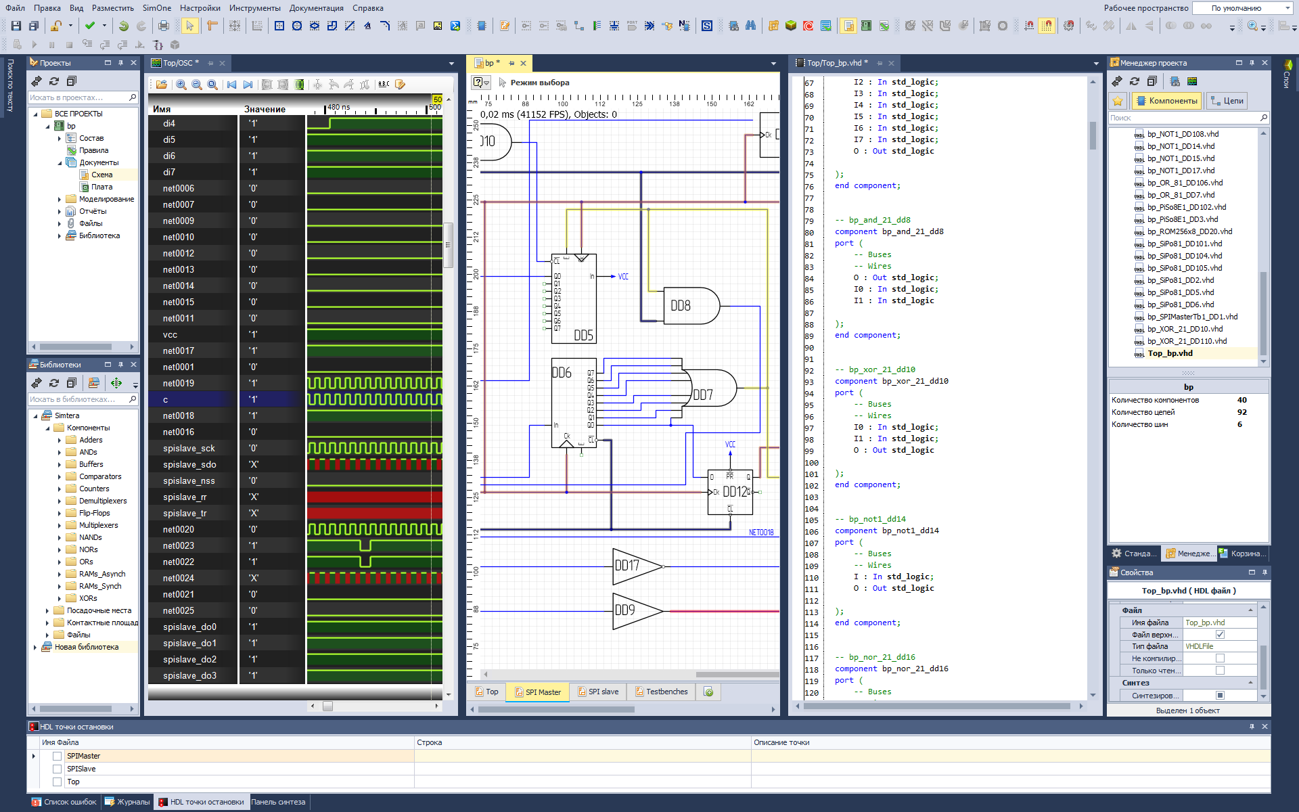This screenshot has height=812, width=1299.
Task: Click favorites star in project manager
Action: (x=1118, y=101)
